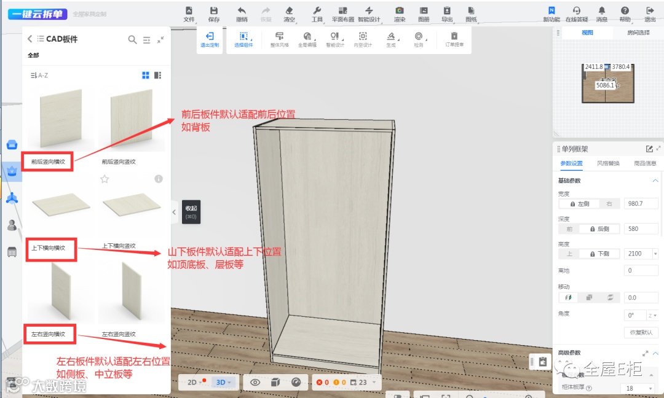The image size is (664, 398).
Task: Expand the error count dropdown arrow
Action: tap(374, 383)
